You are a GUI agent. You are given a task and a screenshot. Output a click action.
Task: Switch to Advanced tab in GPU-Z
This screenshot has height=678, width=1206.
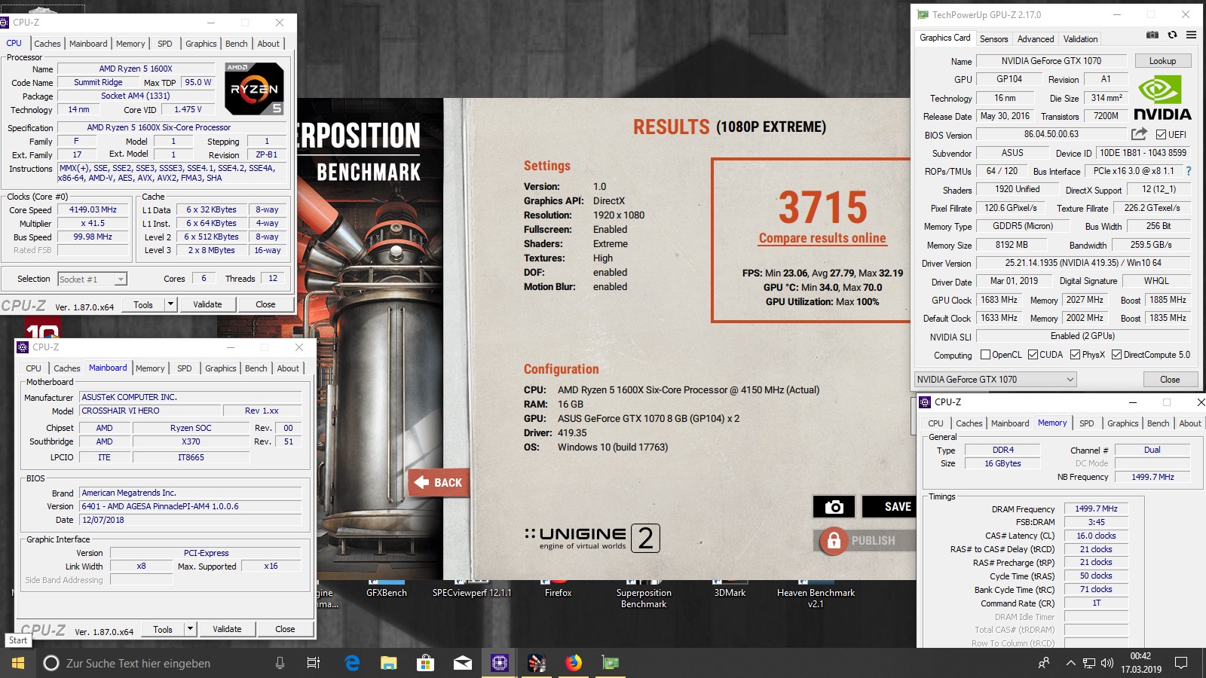pos(1036,39)
